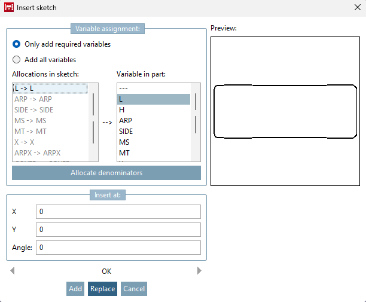
Task: Click the left arrow beside OK
Action: click(x=13, y=271)
